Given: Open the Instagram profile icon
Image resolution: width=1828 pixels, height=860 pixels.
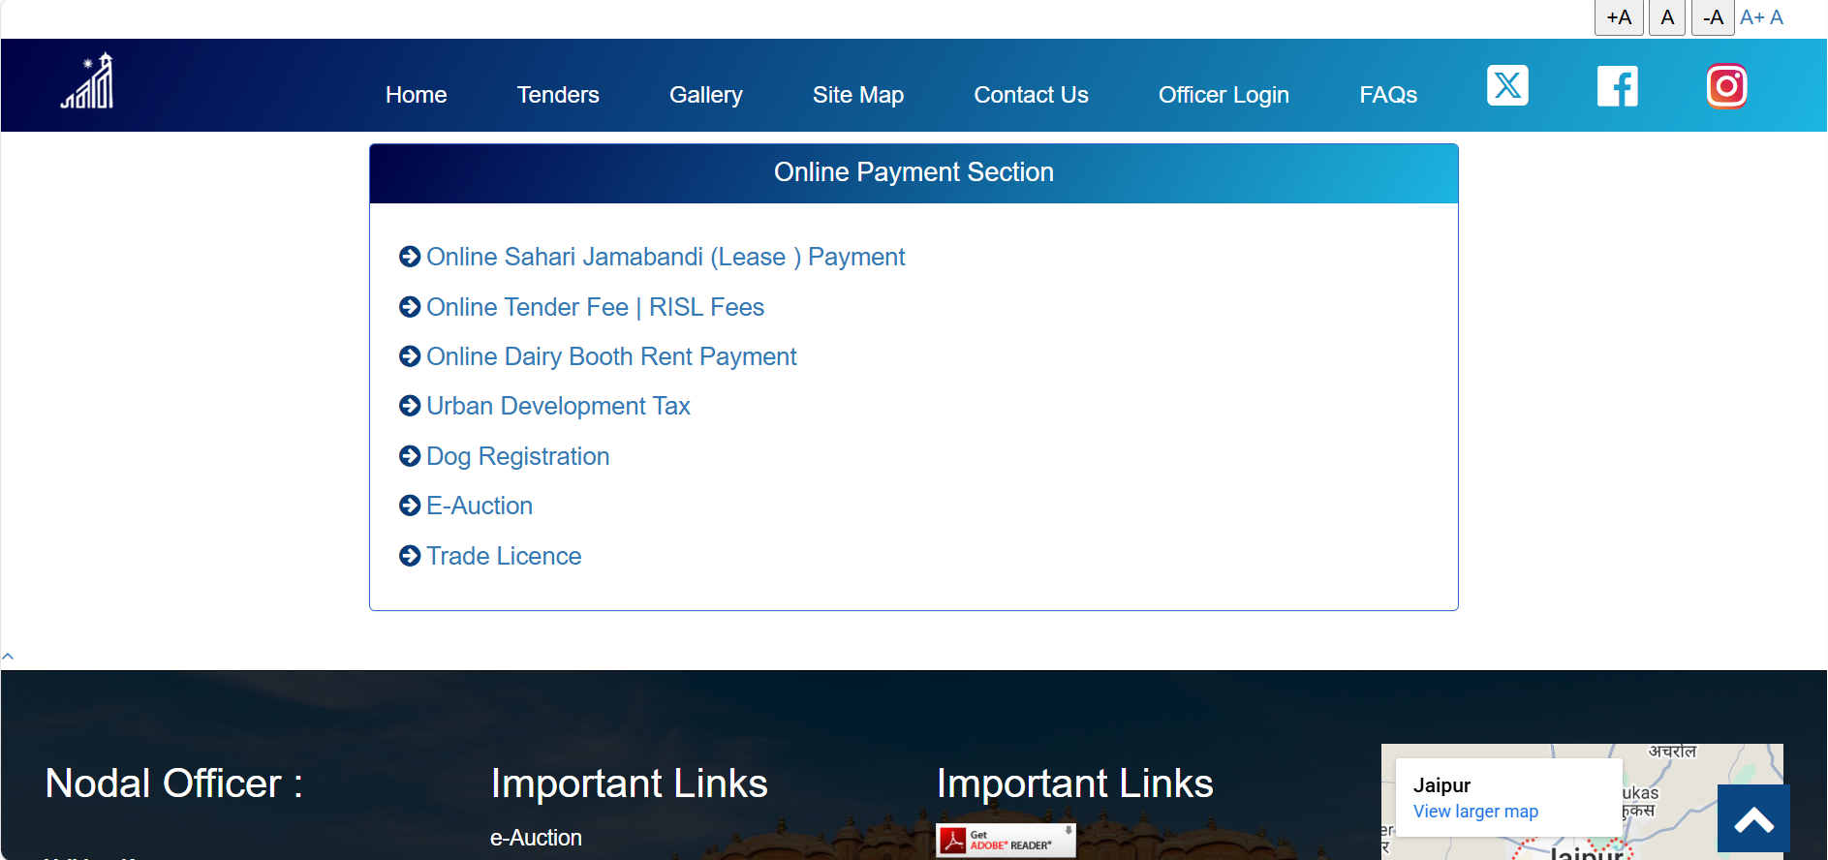Looking at the screenshot, I should [x=1726, y=86].
